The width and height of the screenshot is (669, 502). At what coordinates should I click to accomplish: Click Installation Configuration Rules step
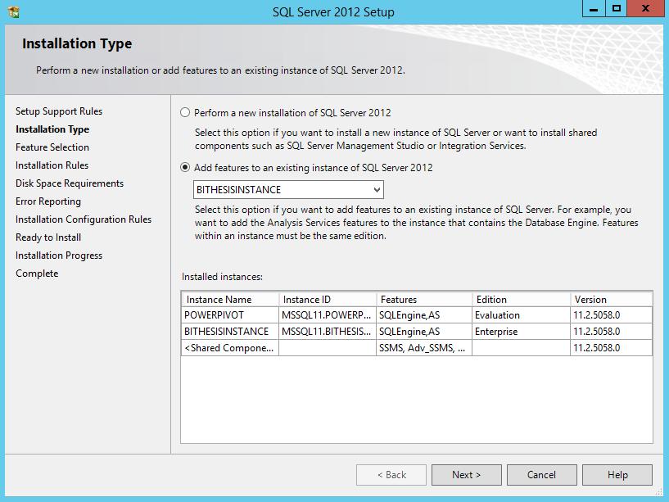(84, 219)
